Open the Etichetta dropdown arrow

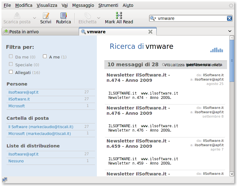point(99,18)
